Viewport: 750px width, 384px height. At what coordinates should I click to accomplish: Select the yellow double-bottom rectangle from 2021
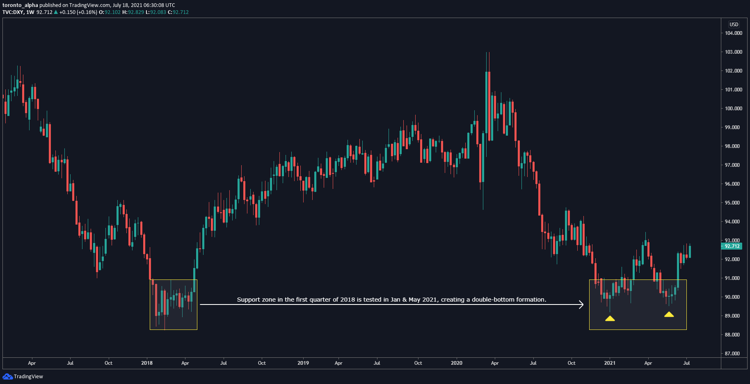(x=638, y=304)
